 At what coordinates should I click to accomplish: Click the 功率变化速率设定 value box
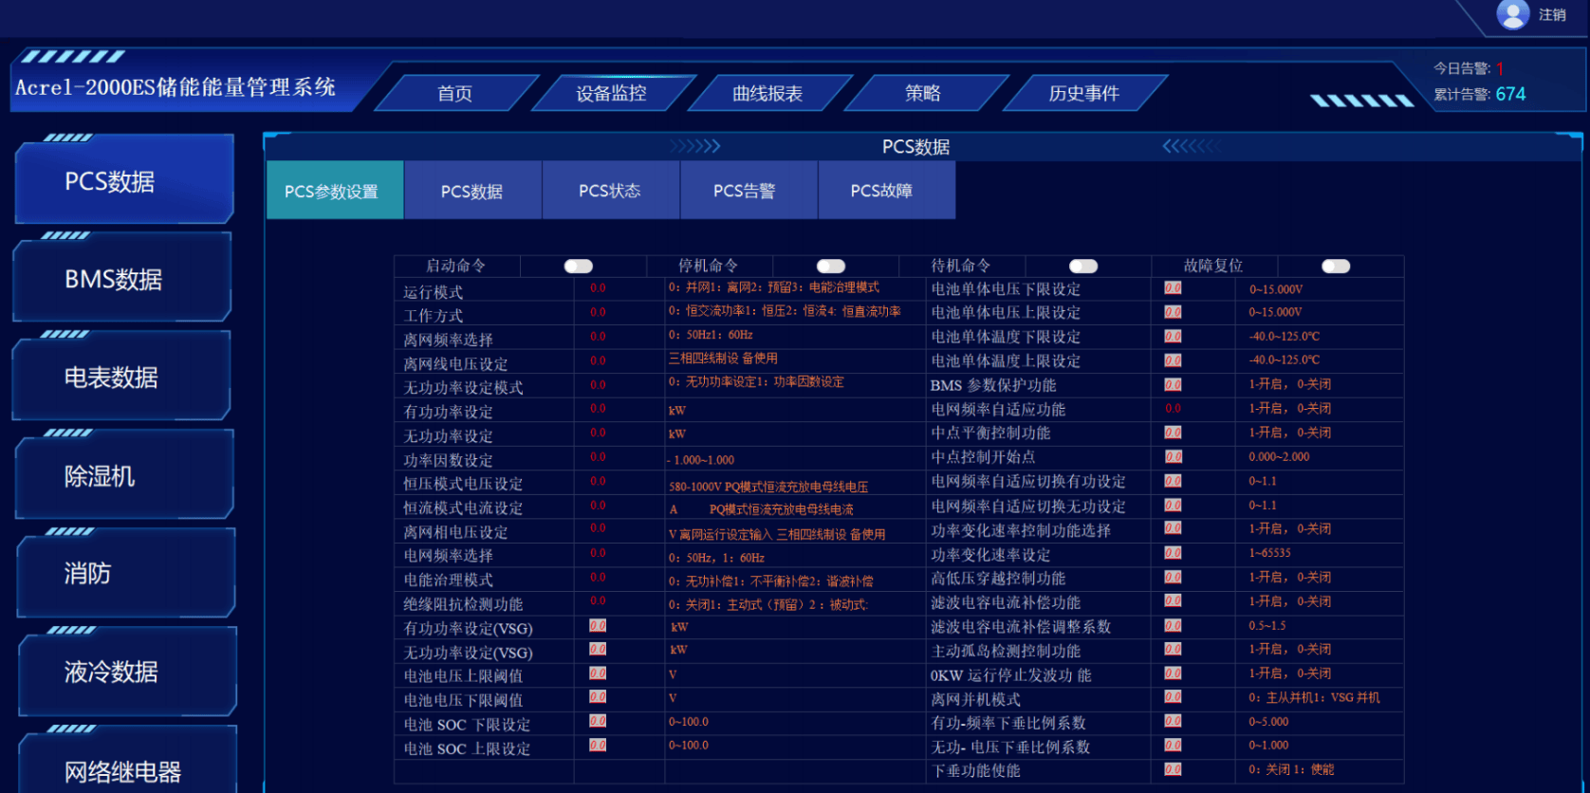pyautogui.click(x=1174, y=553)
